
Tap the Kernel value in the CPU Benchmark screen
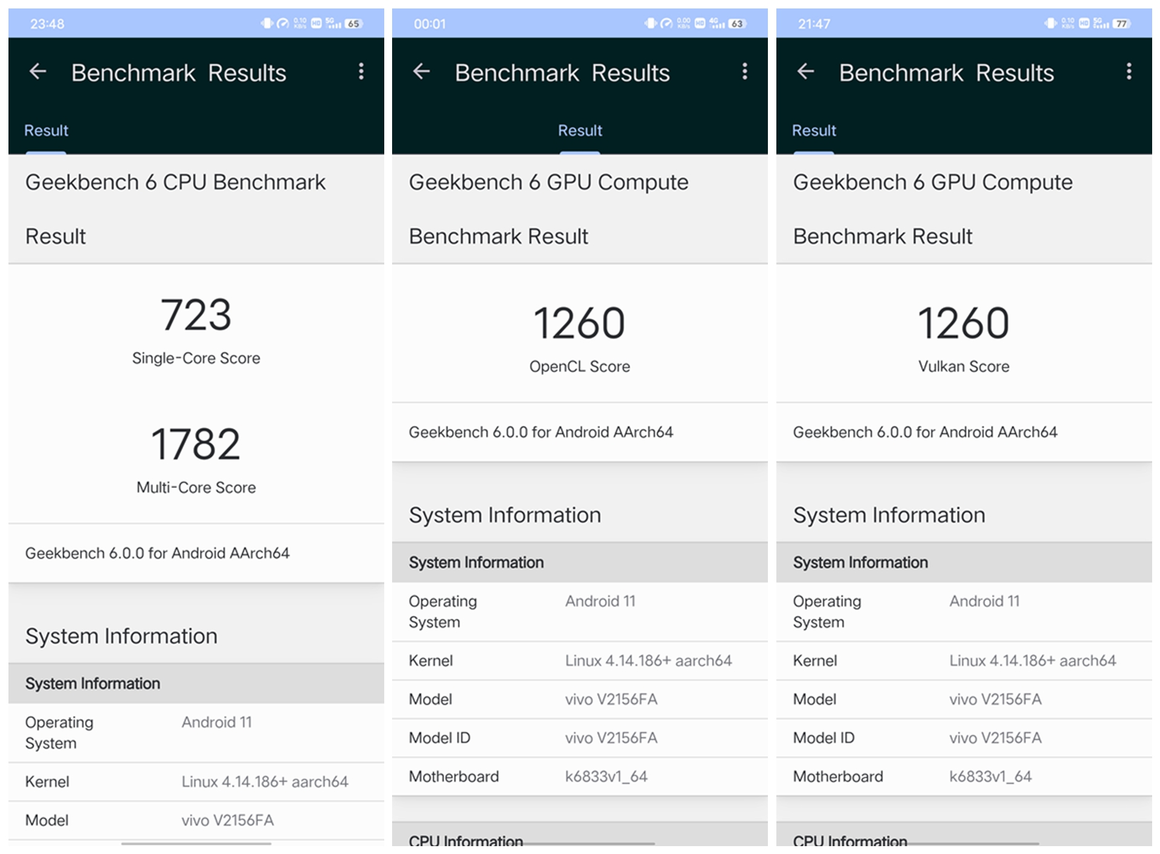(265, 782)
